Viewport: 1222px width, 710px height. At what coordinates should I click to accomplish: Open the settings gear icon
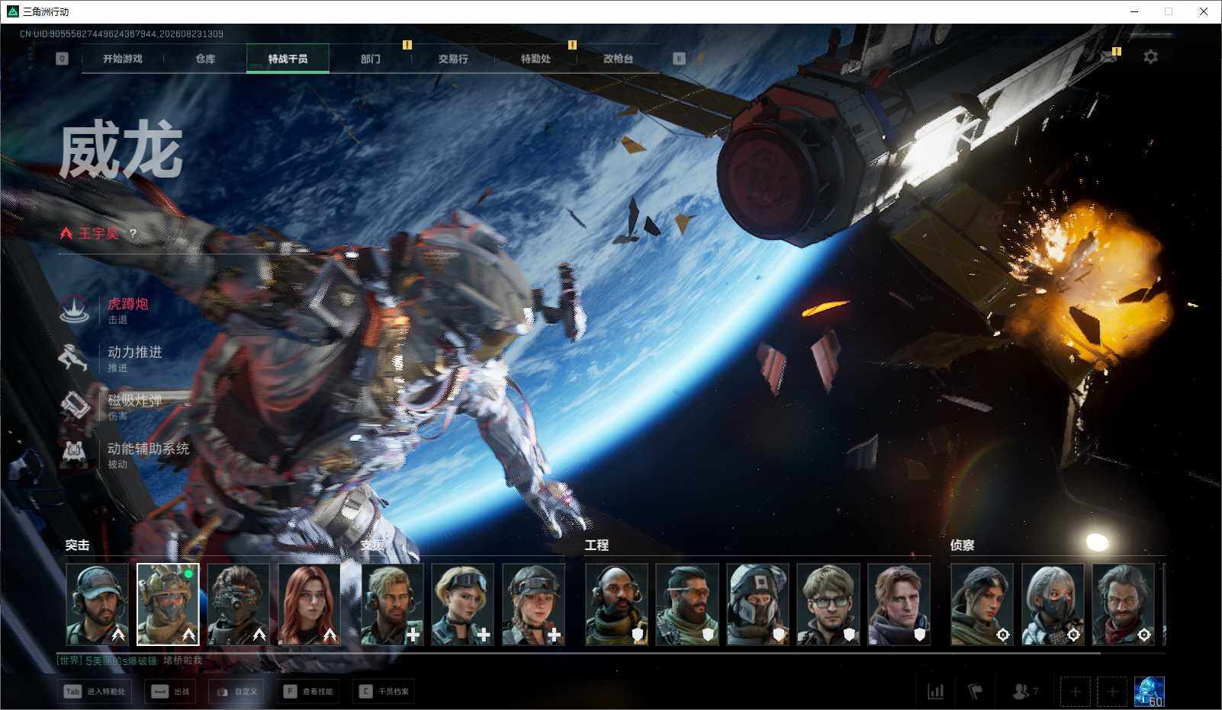click(x=1150, y=57)
